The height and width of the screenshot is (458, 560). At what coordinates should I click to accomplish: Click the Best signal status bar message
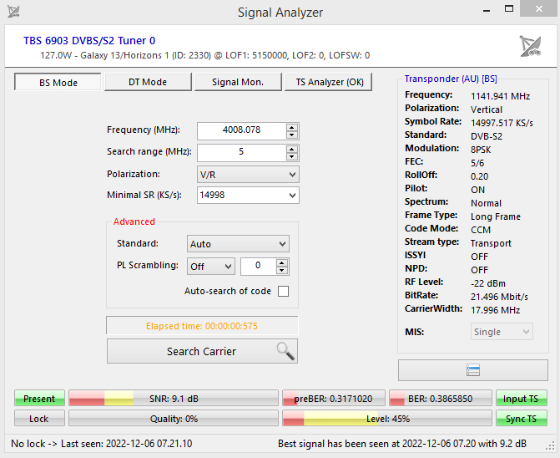click(x=402, y=444)
